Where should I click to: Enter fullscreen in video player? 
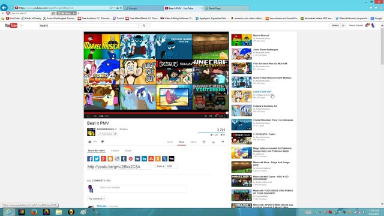click(226, 116)
